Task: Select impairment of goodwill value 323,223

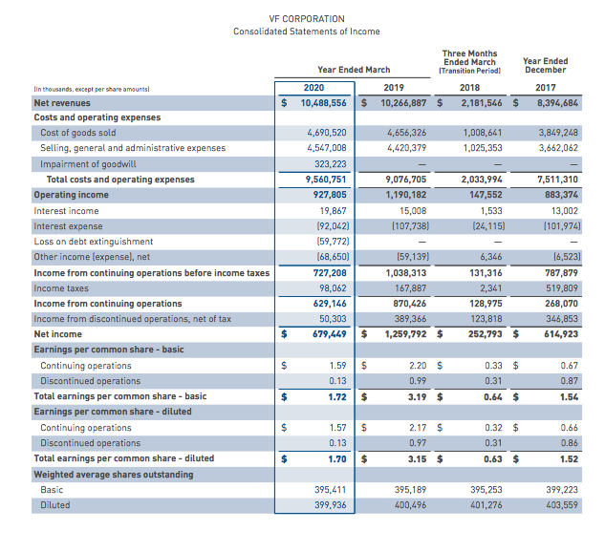Action: pos(331,164)
